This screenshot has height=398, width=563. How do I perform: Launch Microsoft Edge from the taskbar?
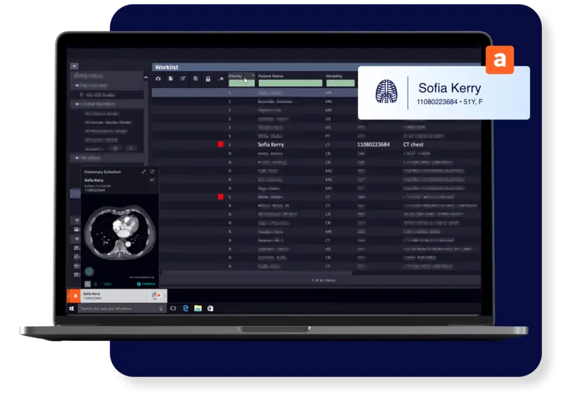[x=186, y=309]
